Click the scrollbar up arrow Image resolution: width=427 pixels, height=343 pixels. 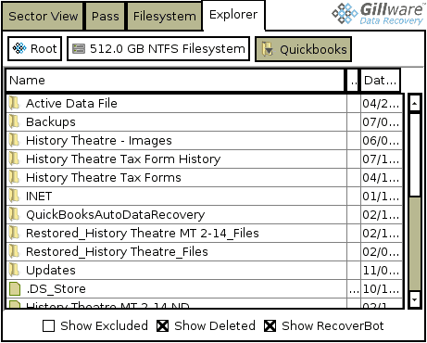click(x=415, y=103)
